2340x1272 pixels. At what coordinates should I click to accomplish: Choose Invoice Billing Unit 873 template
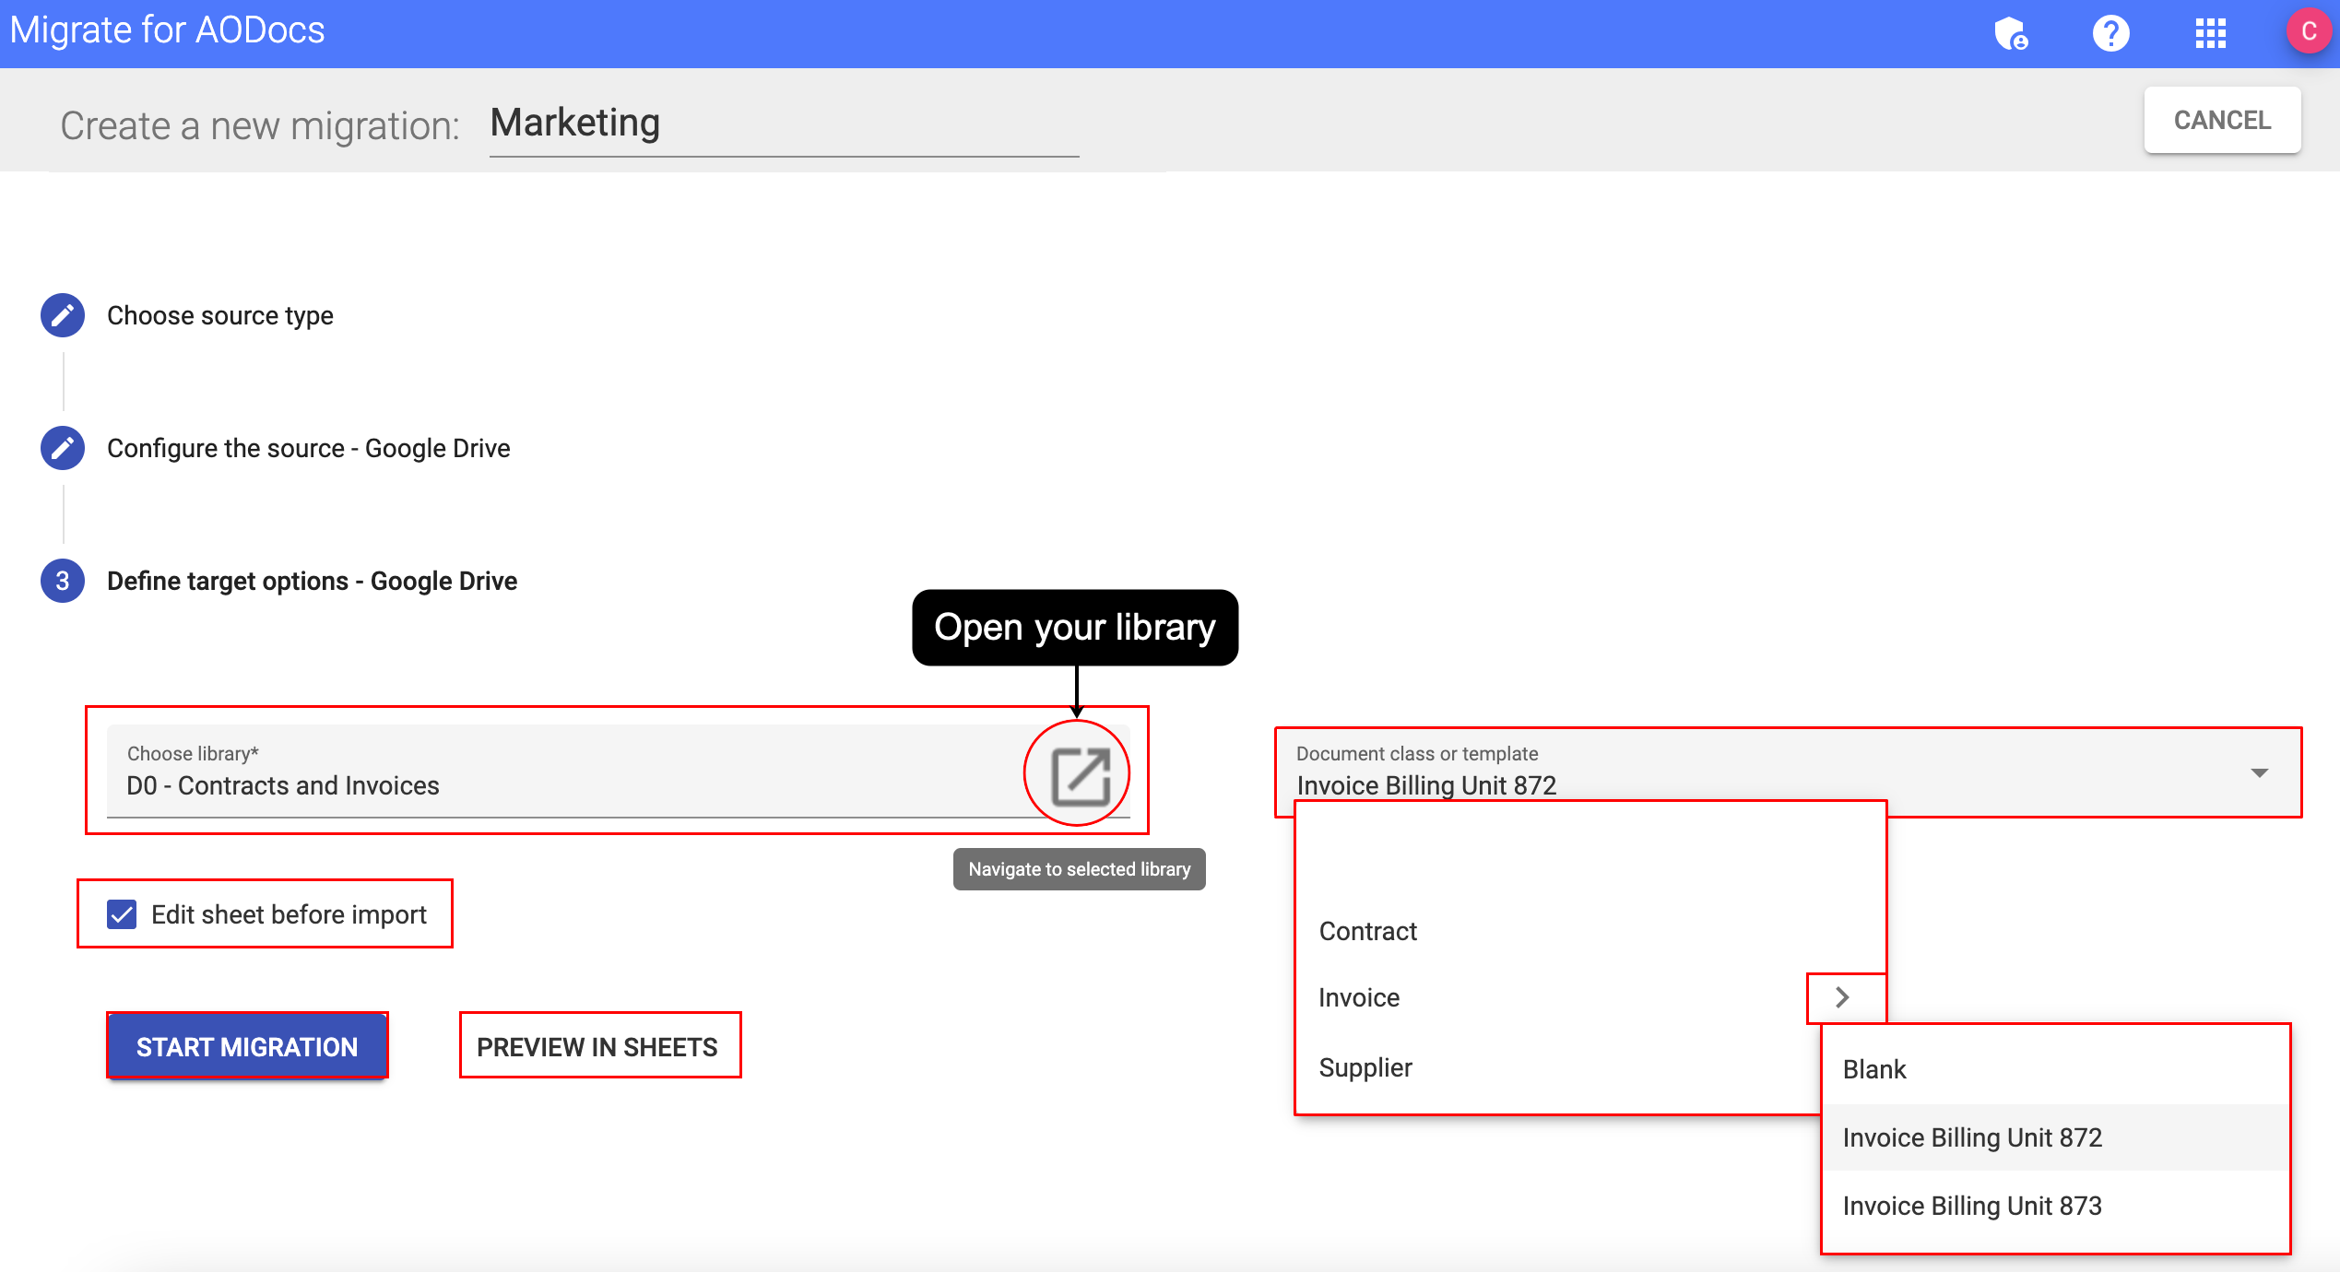coord(1972,1206)
